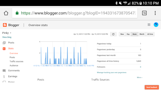Open the browser tab switcher showing 16
This screenshot has height=90, width=161.
tap(144, 13)
